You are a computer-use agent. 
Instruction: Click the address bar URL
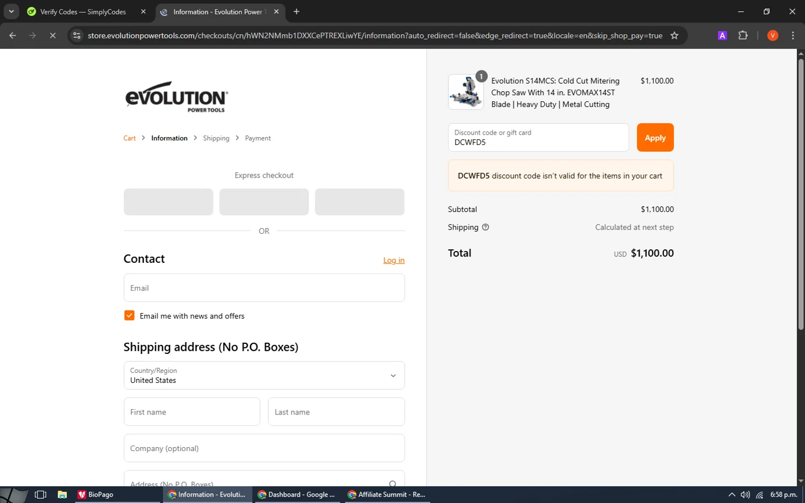(375, 35)
